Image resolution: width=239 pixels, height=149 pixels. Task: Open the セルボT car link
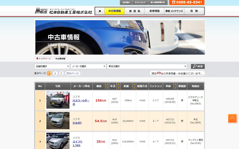click(x=77, y=123)
